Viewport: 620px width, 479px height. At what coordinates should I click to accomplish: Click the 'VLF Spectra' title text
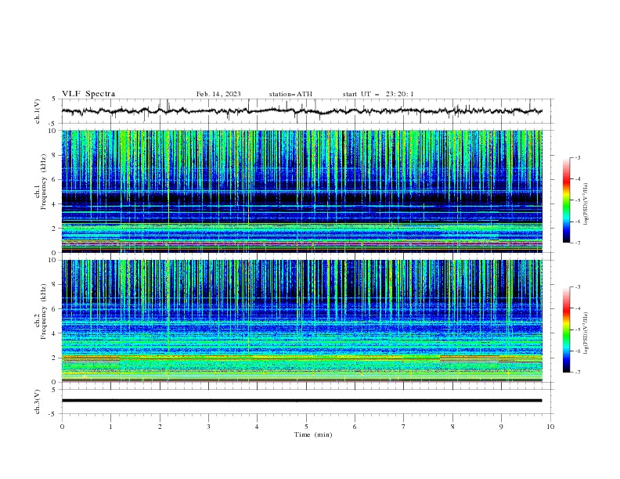[x=88, y=94]
